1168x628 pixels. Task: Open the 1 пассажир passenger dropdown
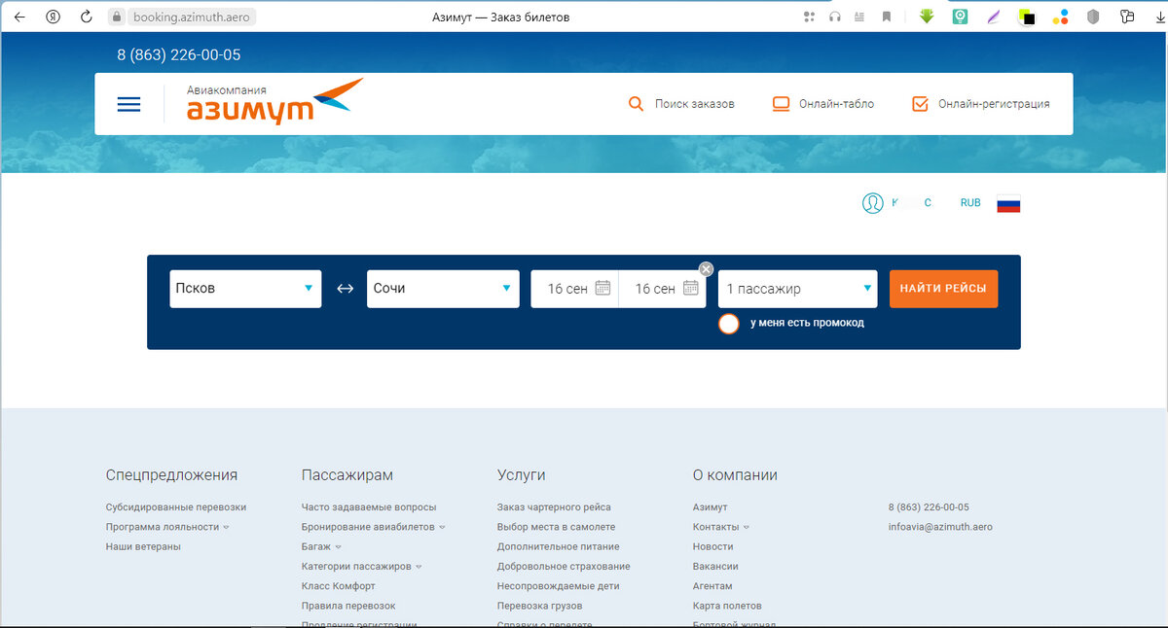[797, 289]
